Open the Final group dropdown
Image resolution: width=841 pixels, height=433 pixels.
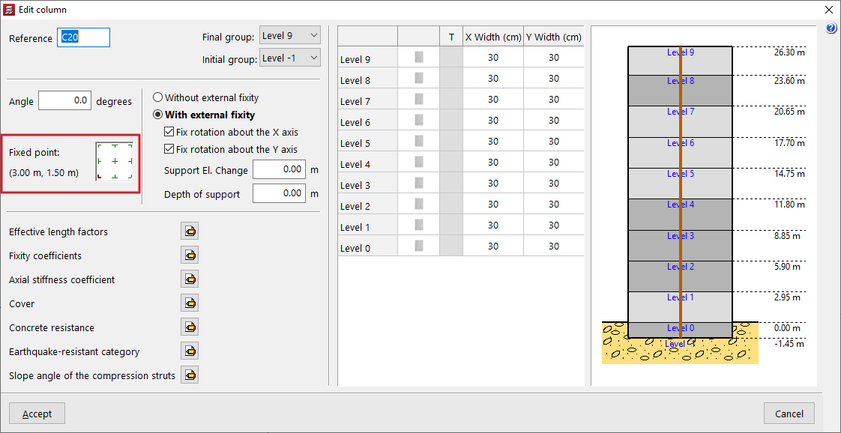pyautogui.click(x=289, y=36)
